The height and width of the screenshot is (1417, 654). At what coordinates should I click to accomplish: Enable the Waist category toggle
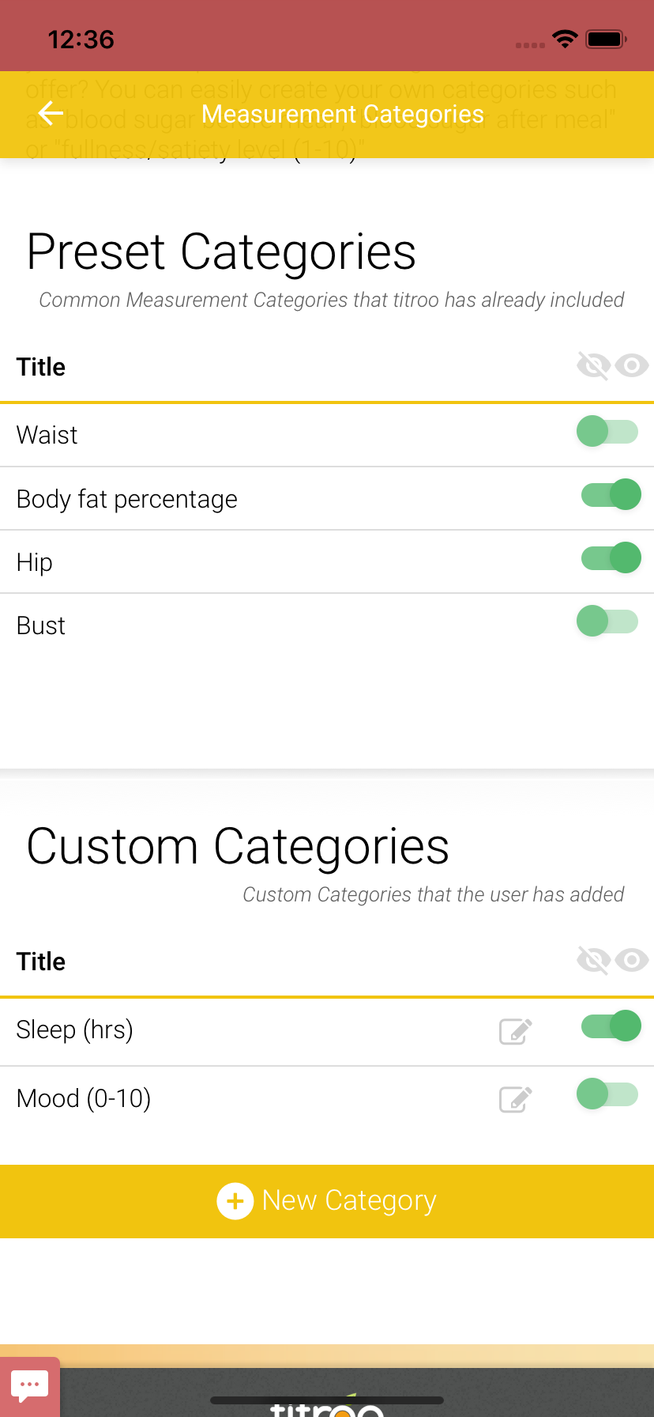coord(607,432)
